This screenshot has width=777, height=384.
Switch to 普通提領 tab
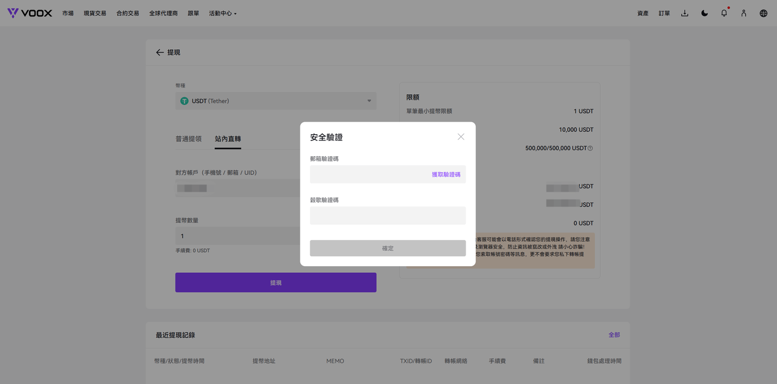[189, 139]
